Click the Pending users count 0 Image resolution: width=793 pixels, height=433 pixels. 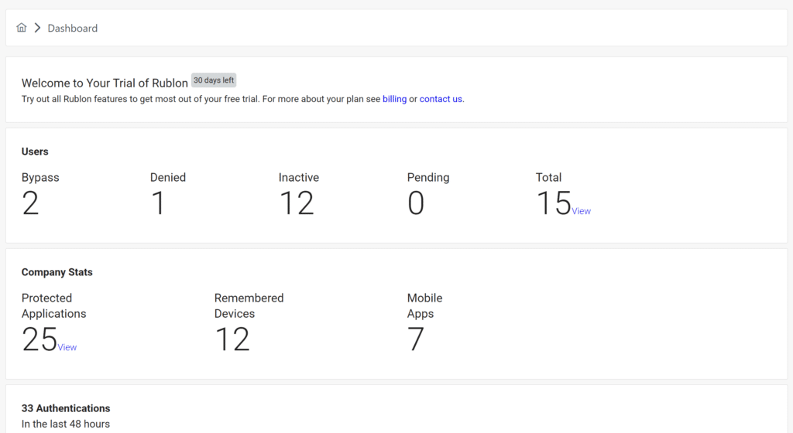[416, 203]
